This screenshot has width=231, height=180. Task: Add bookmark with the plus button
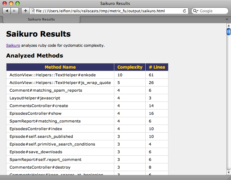click(x=26, y=11)
